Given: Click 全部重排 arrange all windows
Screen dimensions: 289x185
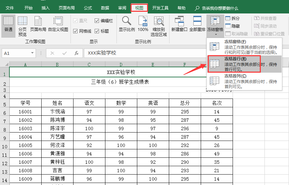Looking at the screenshot, I should pyautogui.click(x=197, y=24).
